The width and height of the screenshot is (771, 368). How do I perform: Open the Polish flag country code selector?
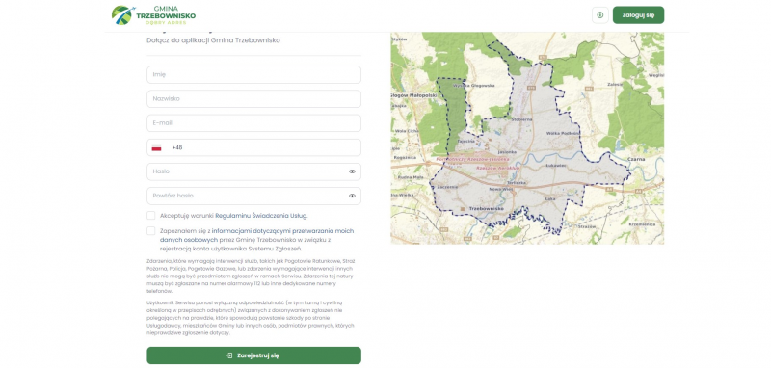[157, 148]
